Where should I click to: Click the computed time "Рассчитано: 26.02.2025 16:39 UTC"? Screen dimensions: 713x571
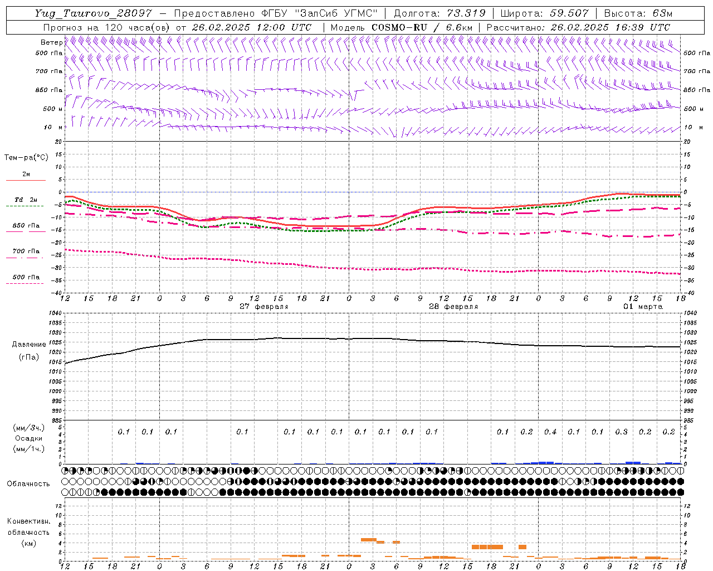point(578,27)
